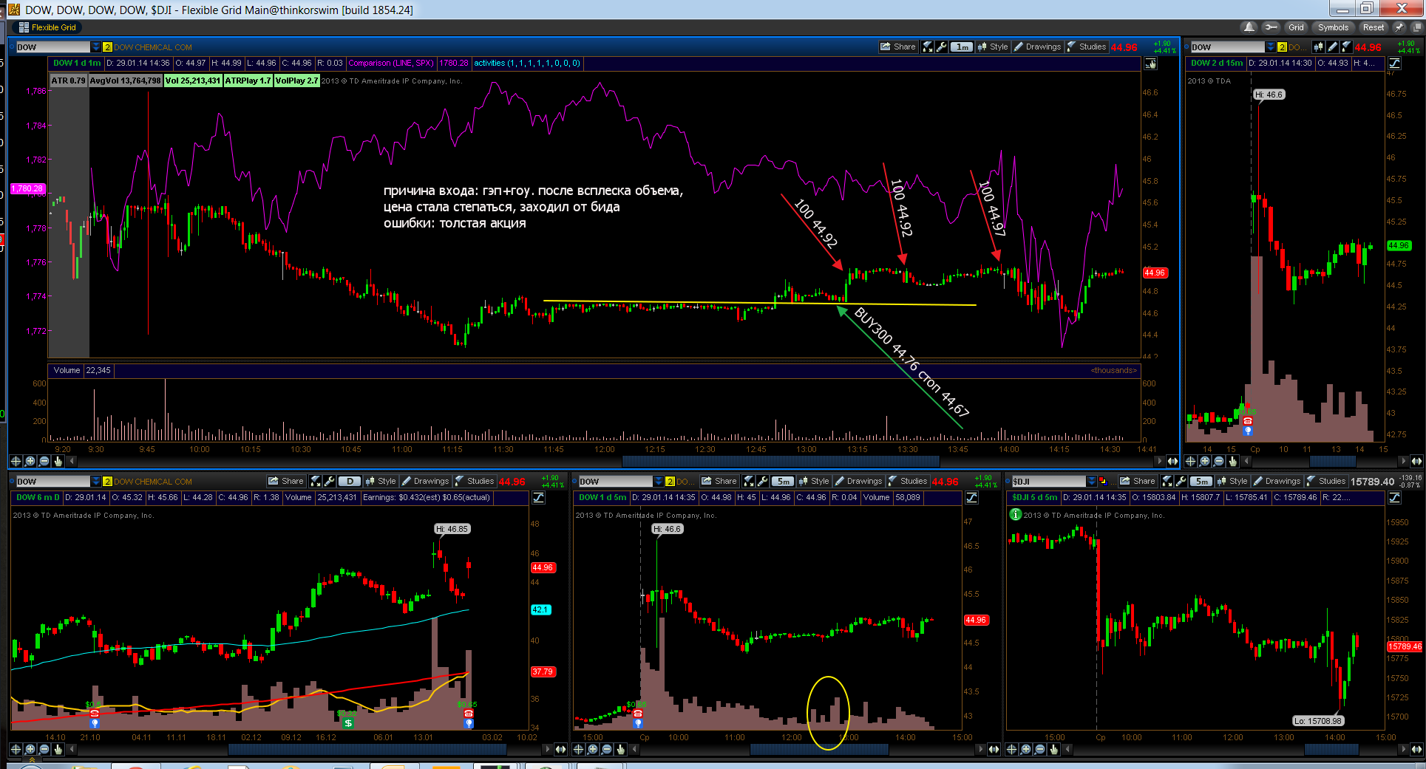Click green info icon on $DJI chart
The width and height of the screenshot is (1426, 769).
[x=1016, y=514]
